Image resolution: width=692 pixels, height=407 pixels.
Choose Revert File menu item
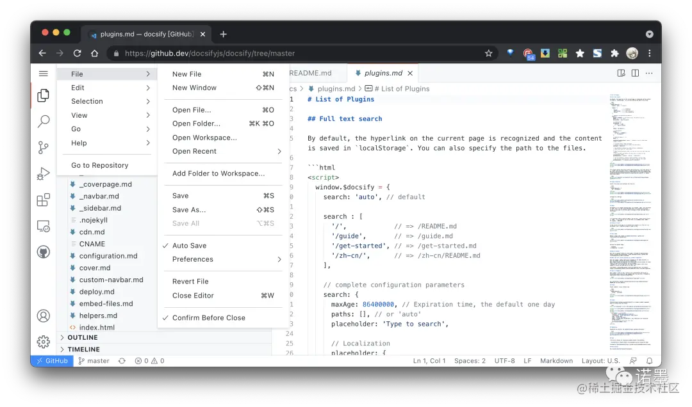click(x=224, y=282)
